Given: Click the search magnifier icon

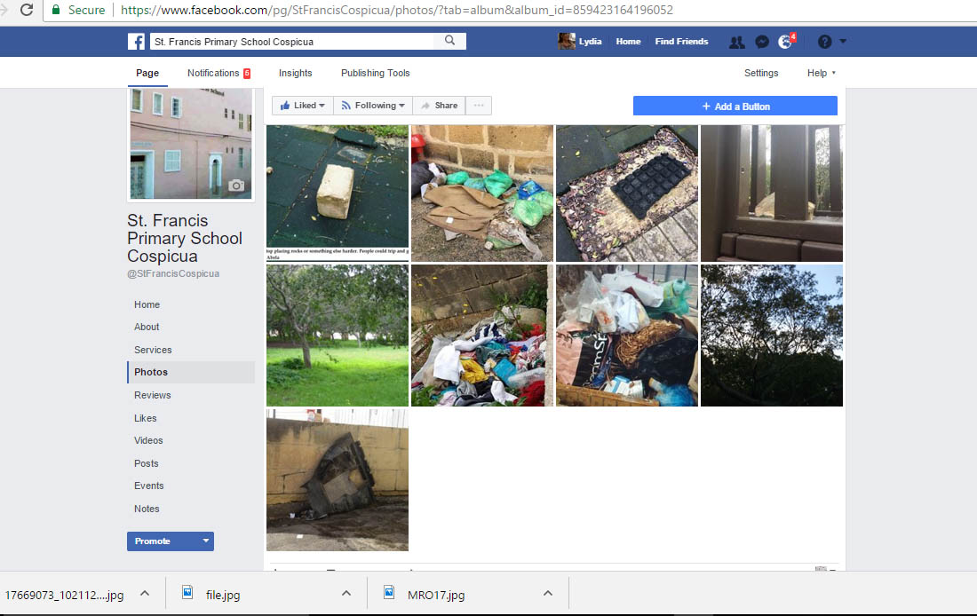Looking at the screenshot, I should (450, 41).
